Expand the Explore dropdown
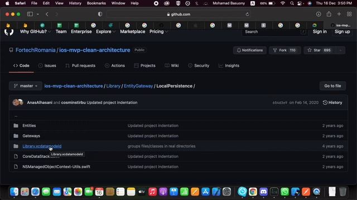357x200 pixels. coord(106,32)
